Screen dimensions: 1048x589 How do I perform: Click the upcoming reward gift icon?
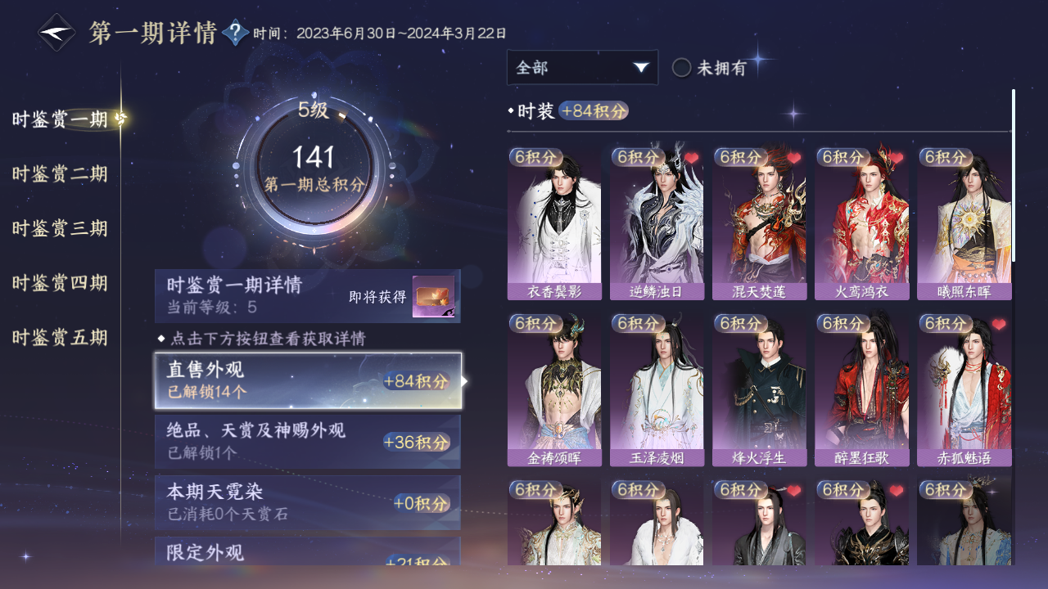[433, 297]
